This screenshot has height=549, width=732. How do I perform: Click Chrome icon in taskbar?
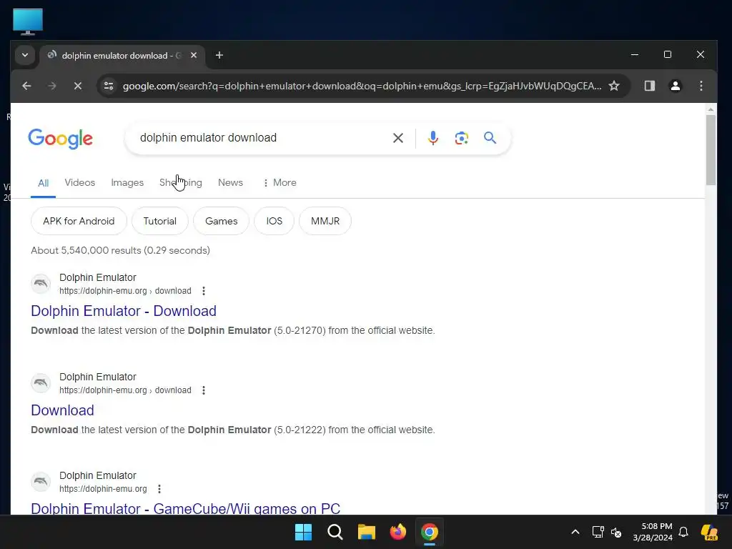[x=430, y=532]
